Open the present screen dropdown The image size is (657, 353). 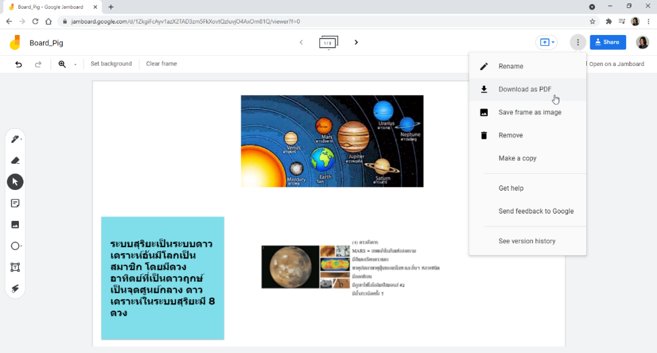pyautogui.click(x=546, y=42)
